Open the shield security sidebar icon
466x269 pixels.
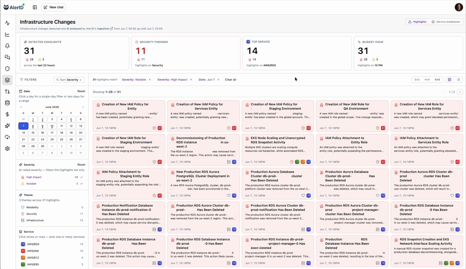pos(7,69)
